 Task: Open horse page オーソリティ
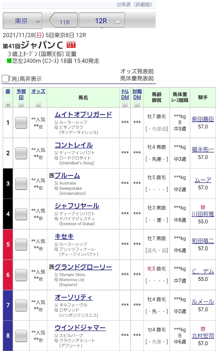tap(74, 297)
